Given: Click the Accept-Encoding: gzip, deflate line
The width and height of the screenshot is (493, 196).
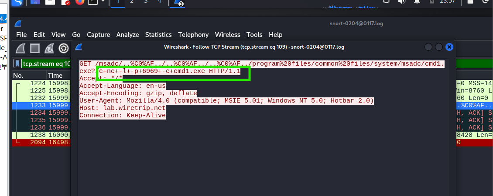Looking at the screenshot, I should [138, 93].
